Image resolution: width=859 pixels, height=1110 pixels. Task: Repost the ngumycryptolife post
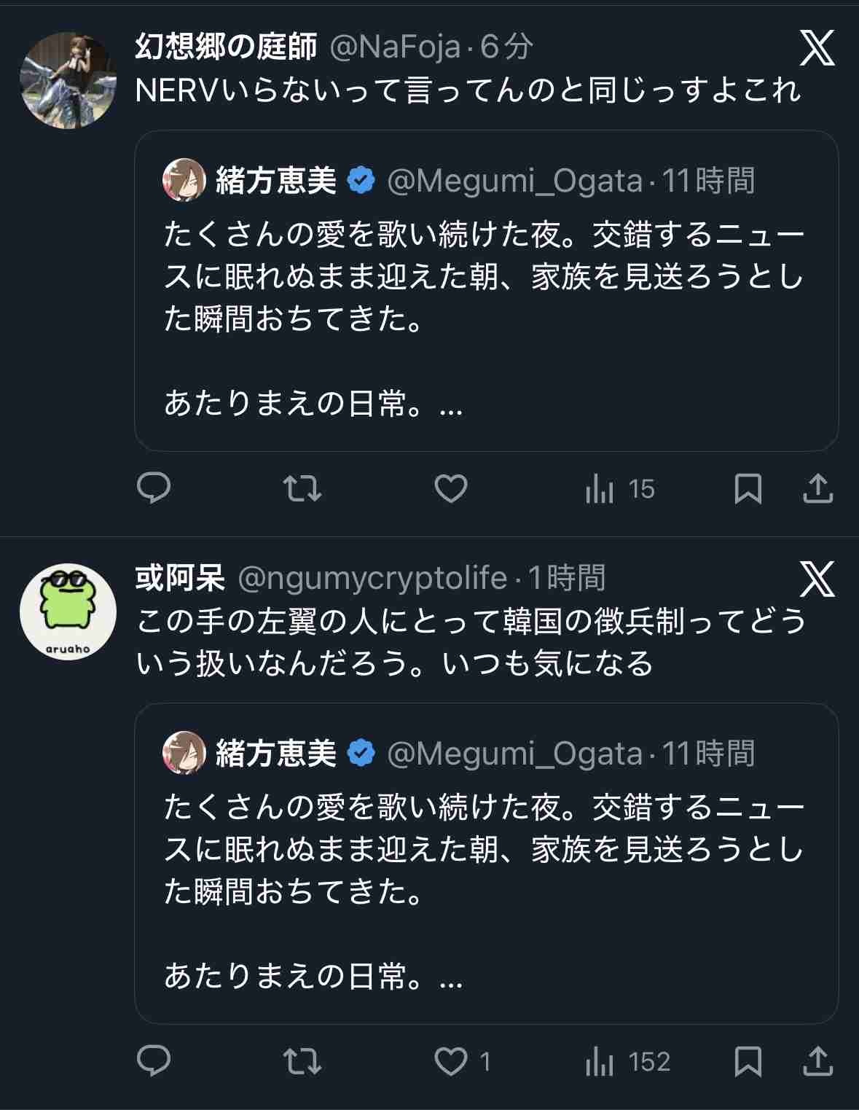click(x=302, y=1061)
